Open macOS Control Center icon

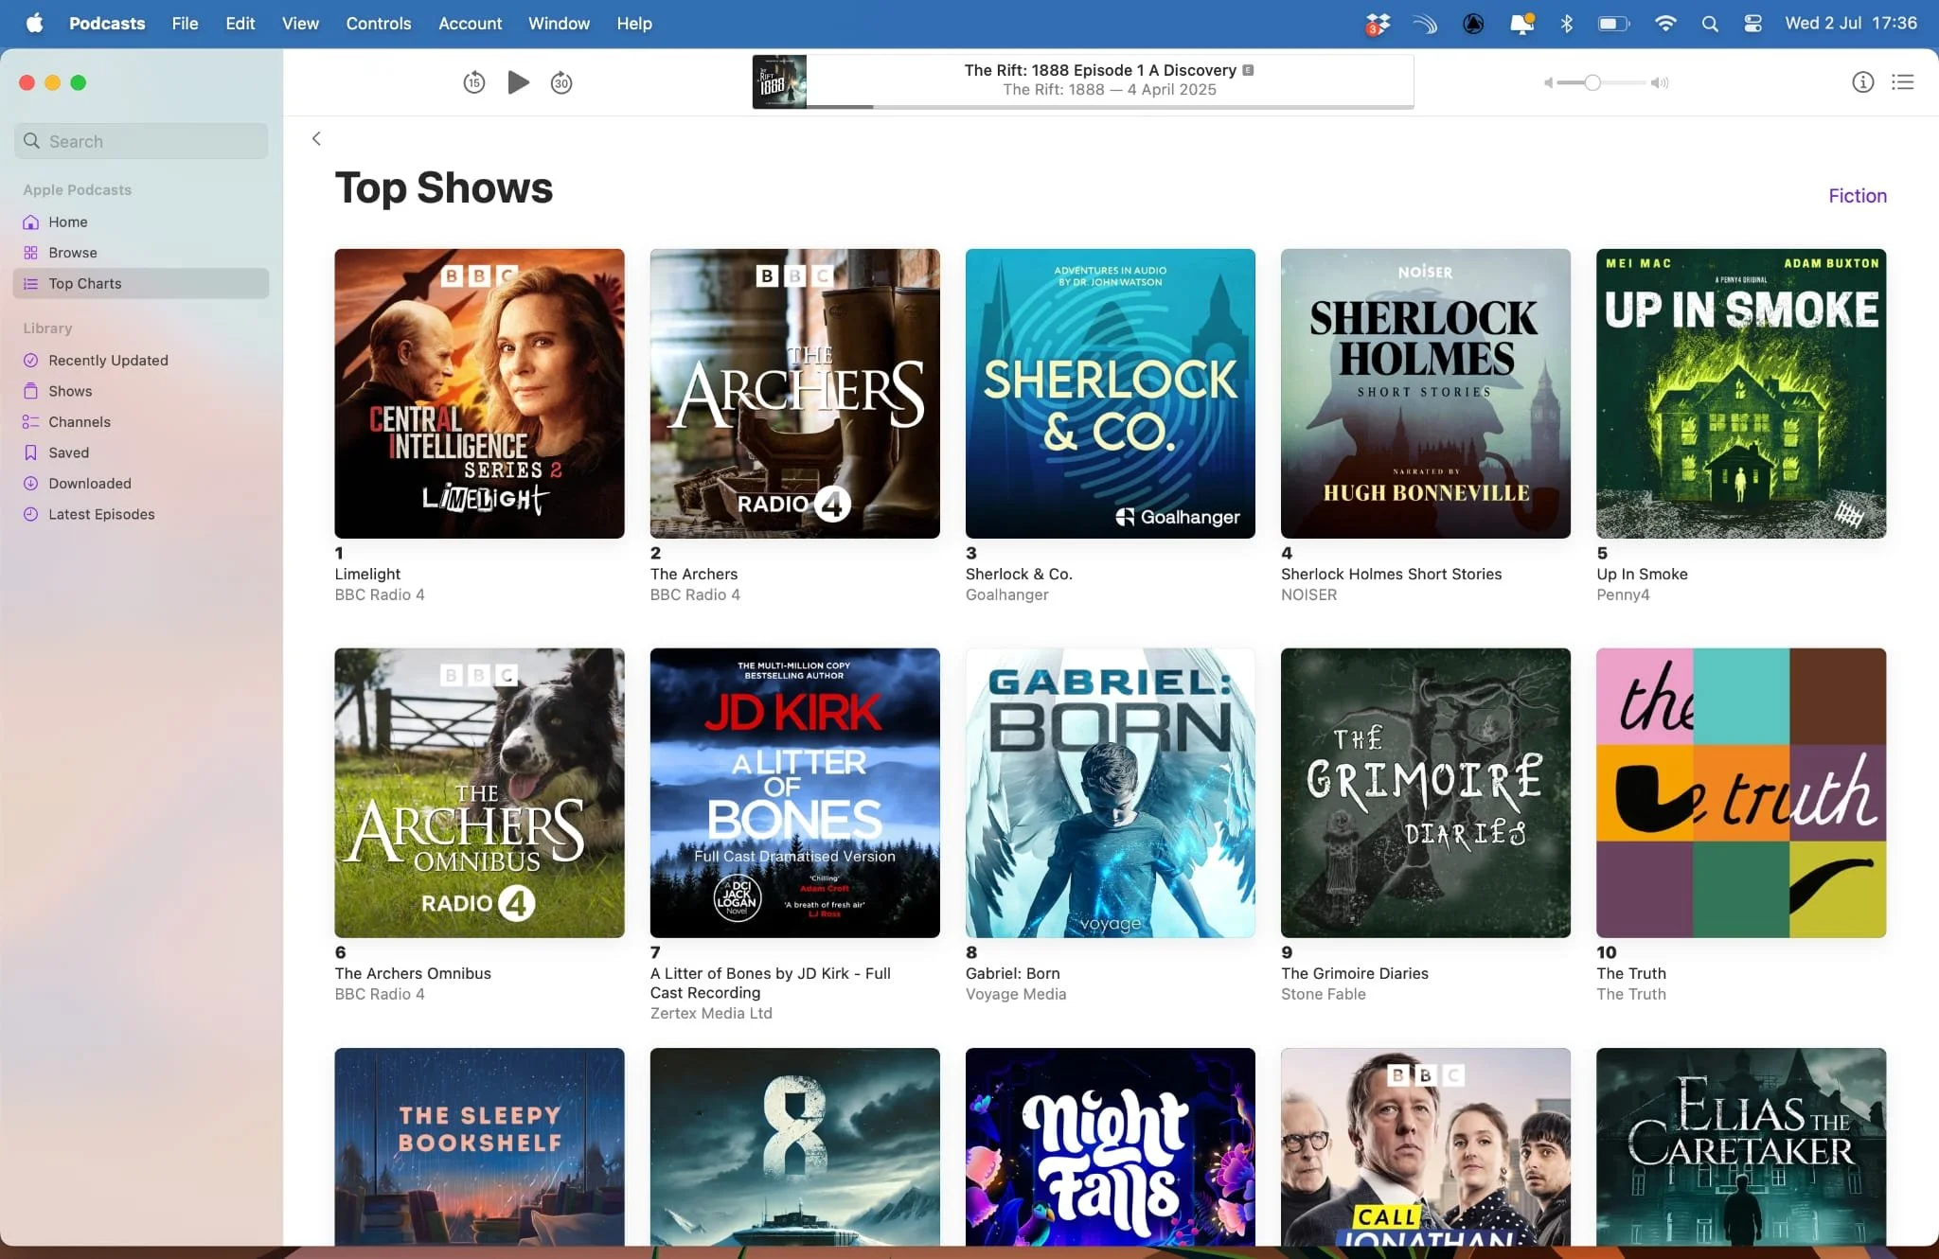click(1752, 24)
